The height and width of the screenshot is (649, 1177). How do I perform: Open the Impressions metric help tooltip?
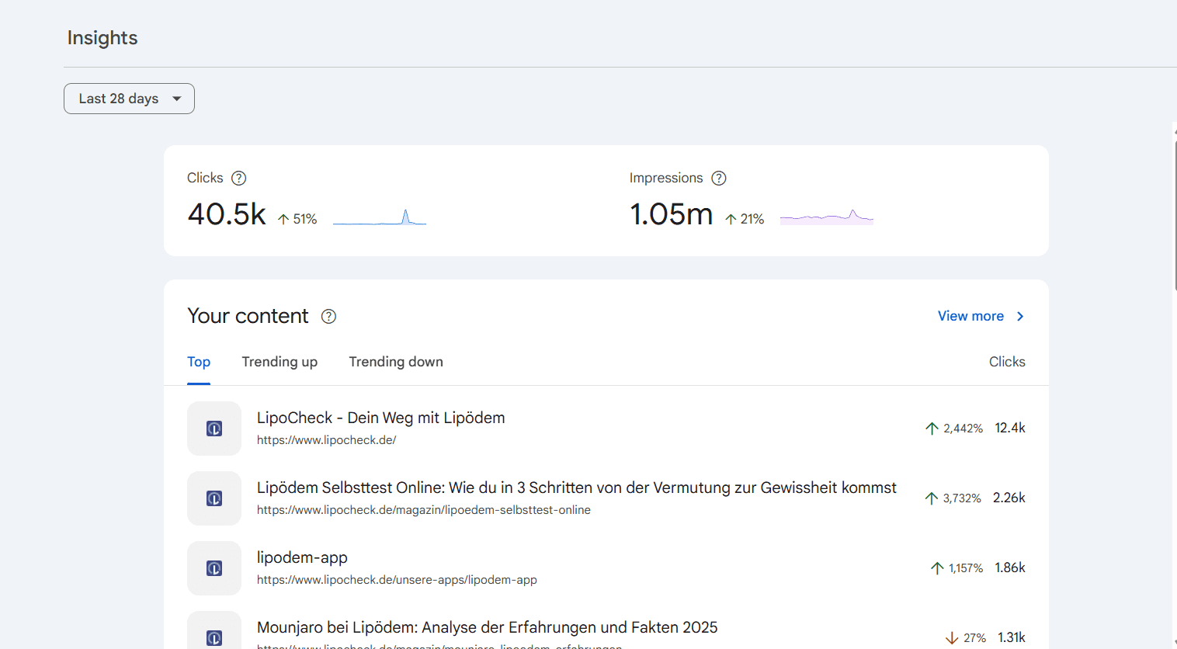(x=719, y=178)
